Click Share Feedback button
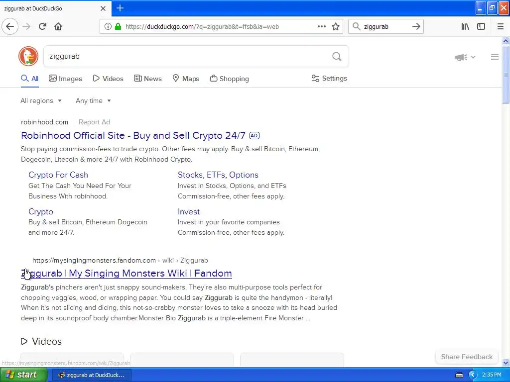This screenshot has height=382, width=510. coord(467,357)
